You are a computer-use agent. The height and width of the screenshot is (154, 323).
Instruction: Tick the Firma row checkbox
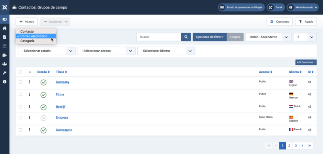[x=21, y=94]
